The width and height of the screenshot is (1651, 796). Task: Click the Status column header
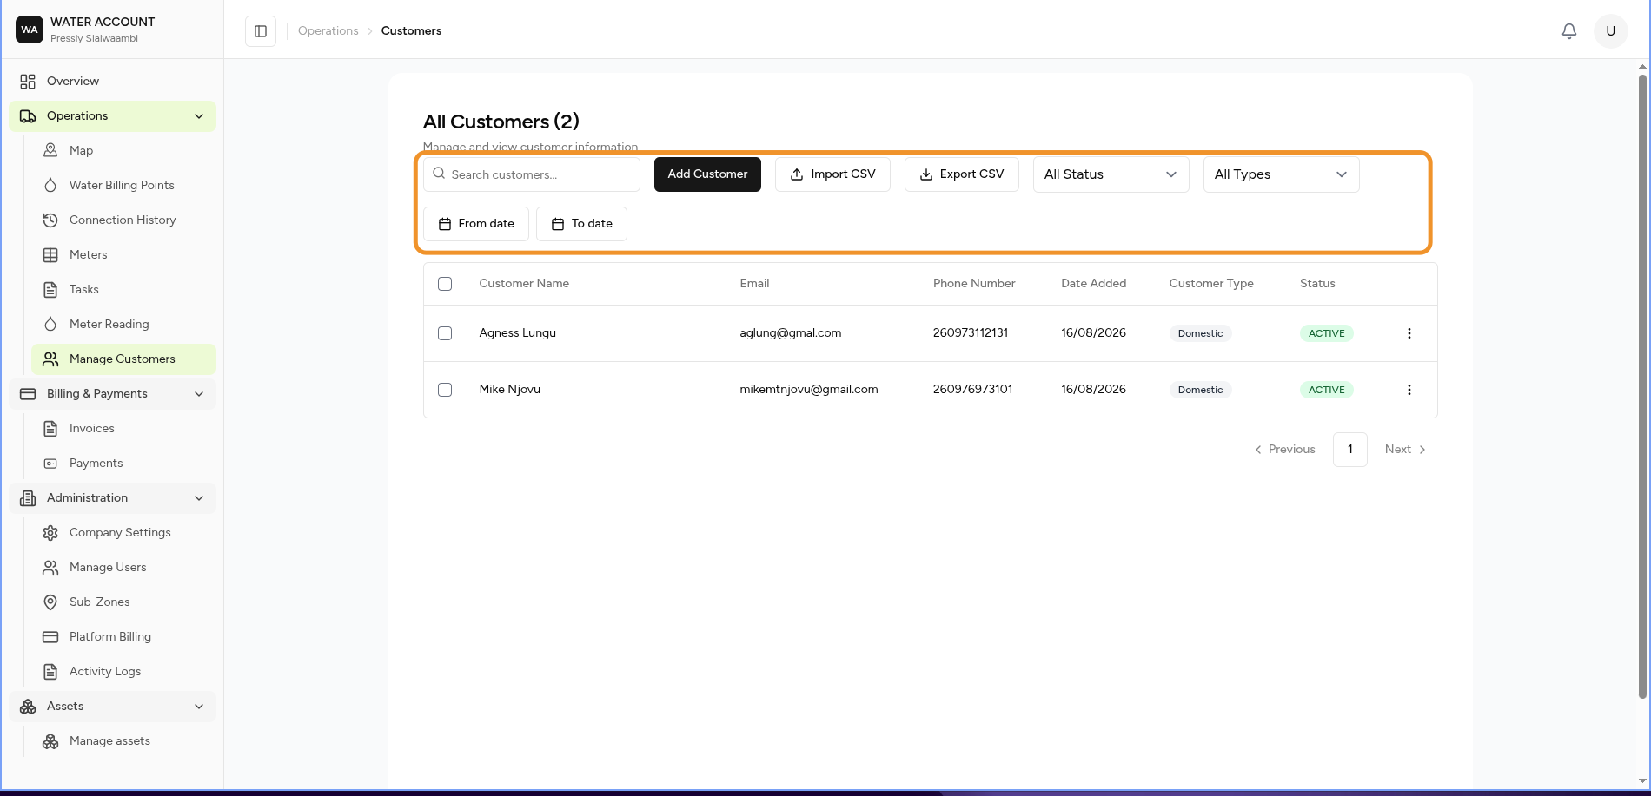pyautogui.click(x=1317, y=284)
